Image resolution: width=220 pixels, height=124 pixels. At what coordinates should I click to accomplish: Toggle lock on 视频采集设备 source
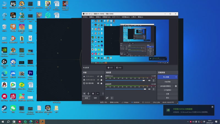(101, 80)
